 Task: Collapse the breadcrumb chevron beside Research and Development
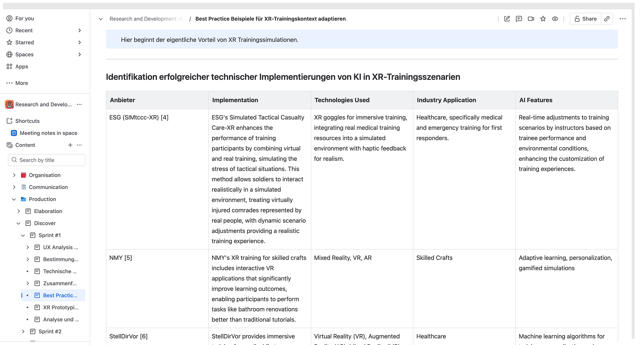101,19
